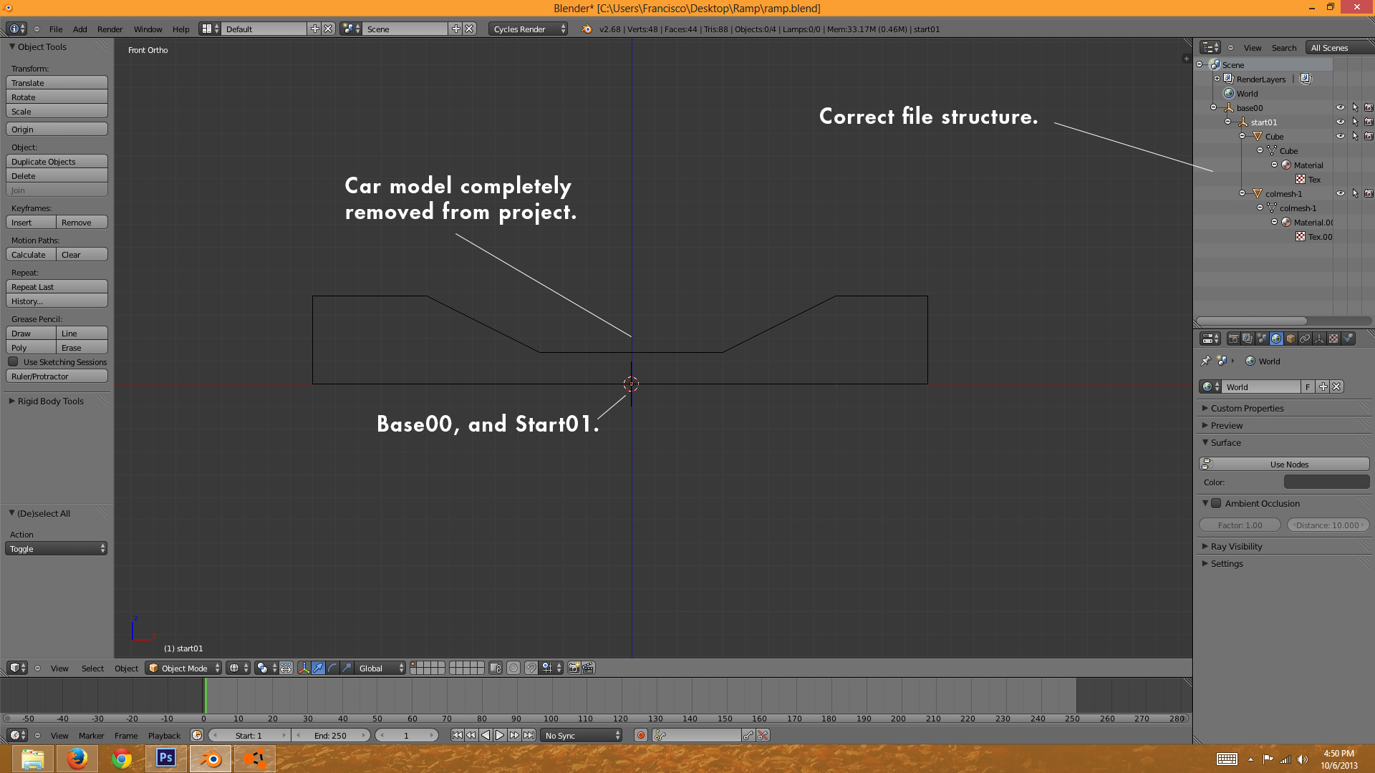Image resolution: width=1375 pixels, height=773 pixels.
Task: Select the rotate manipulator arc icon
Action: 332,668
